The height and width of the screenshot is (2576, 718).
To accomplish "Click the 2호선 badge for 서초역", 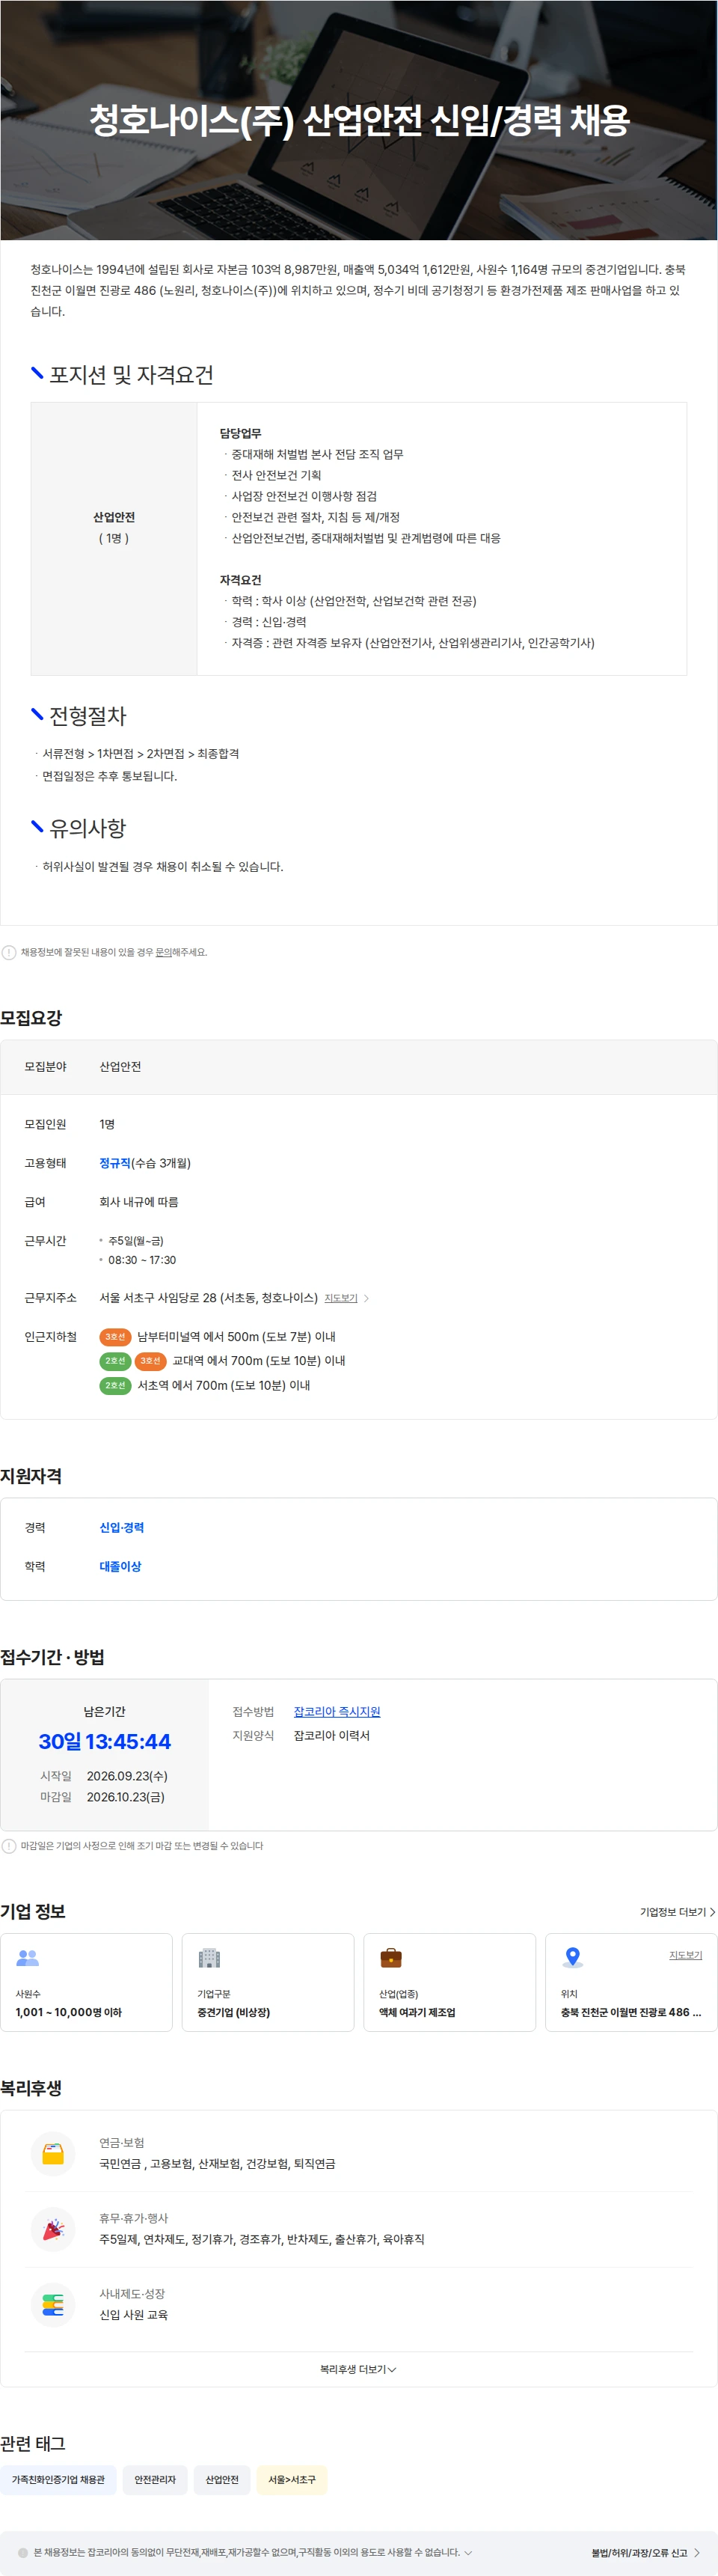I will [x=115, y=1385].
